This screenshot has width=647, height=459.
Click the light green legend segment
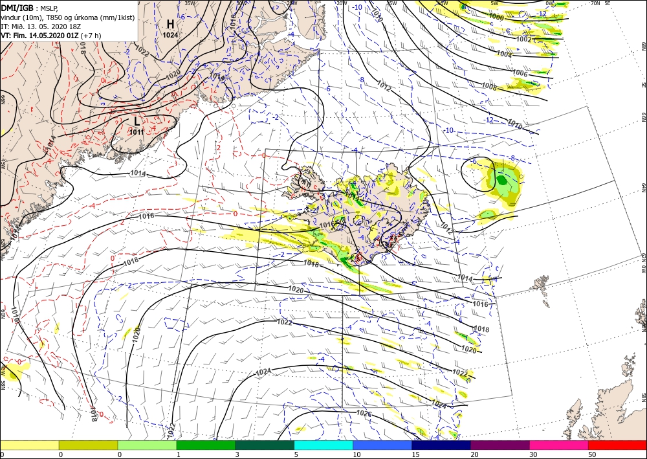click(x=148, y=445)
